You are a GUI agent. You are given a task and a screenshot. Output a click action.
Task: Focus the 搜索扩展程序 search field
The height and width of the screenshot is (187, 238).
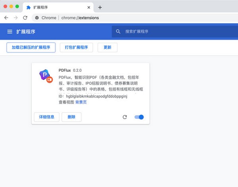point(175,32)
